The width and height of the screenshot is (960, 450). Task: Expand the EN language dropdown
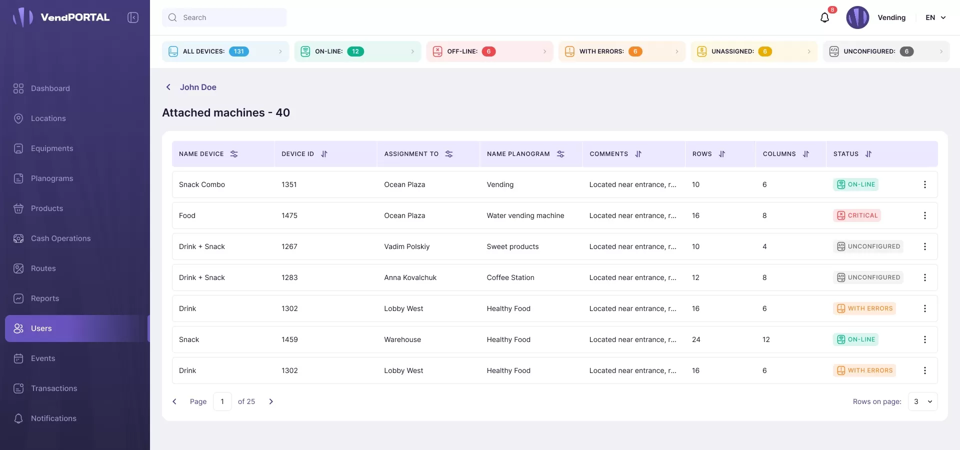(935, 17)
